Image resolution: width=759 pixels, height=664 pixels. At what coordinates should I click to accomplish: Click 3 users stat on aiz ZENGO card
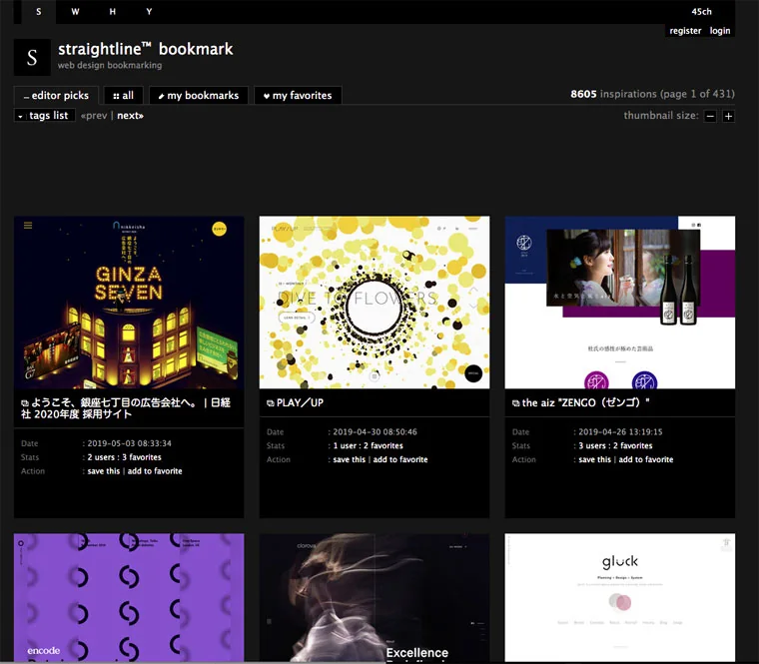tap(592, 445)
